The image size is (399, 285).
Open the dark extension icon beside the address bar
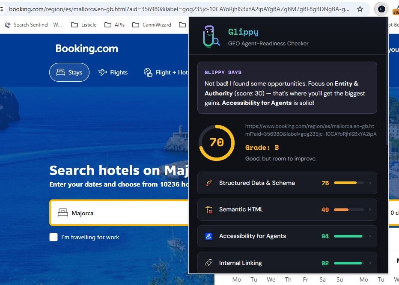pos(381,9)
